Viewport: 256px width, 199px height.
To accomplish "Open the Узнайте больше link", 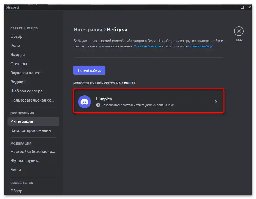I will (147, 46).
